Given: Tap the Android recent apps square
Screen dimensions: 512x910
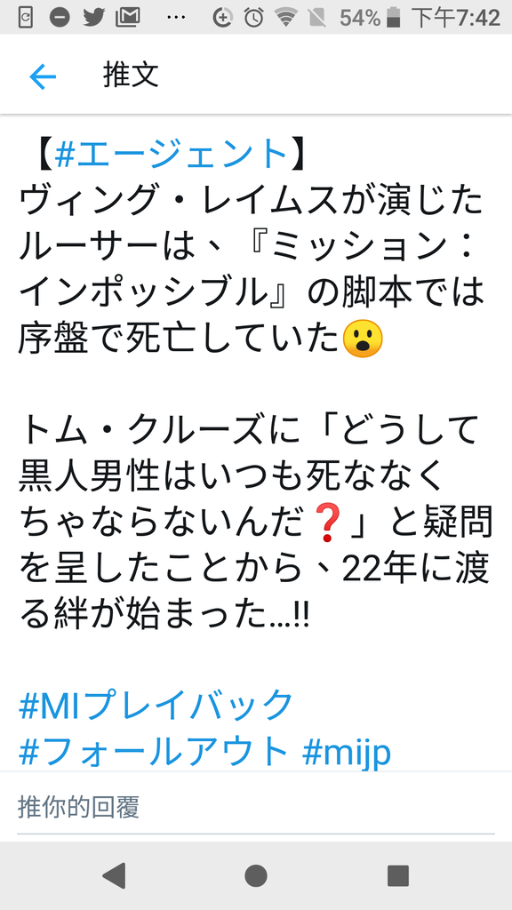Looking at the screenshot, I should pyautogui.click(x=398, y=875).
